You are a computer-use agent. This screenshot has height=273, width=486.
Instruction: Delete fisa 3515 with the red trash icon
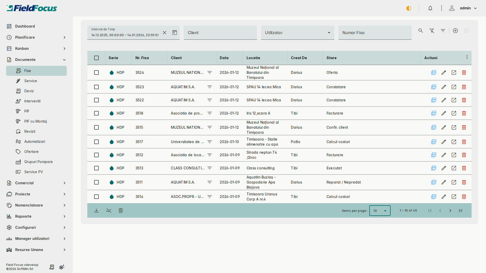point(464,127)
